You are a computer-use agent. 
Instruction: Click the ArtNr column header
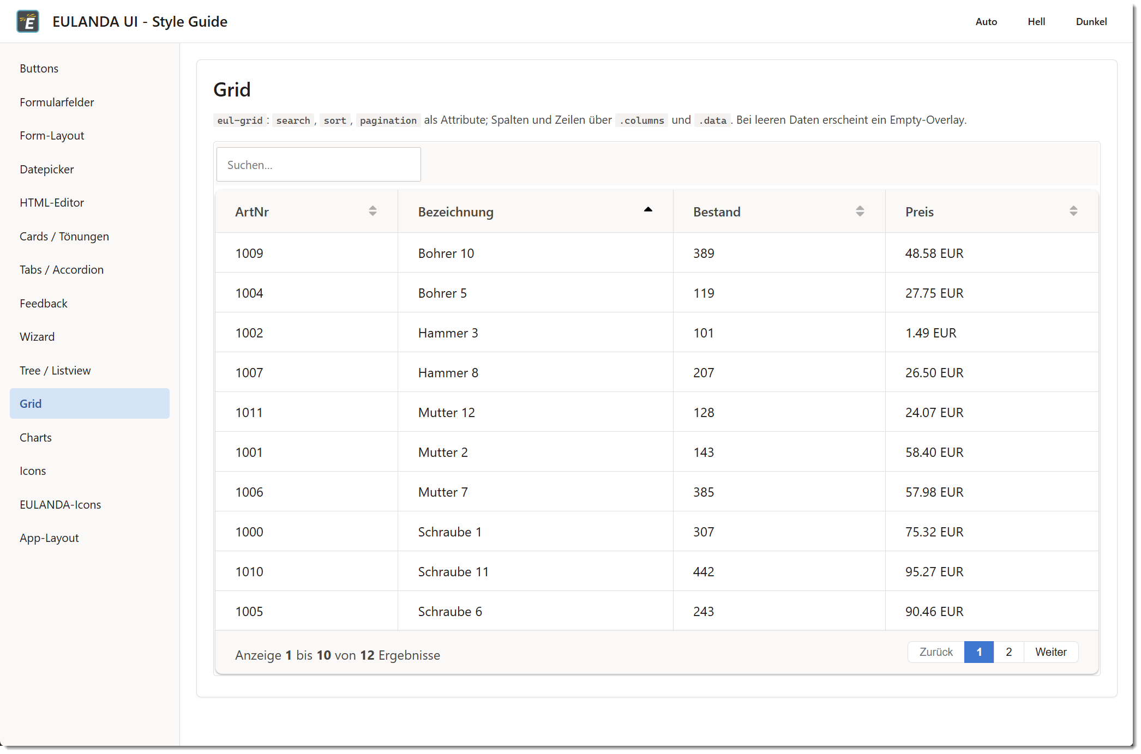coord(307,212)
